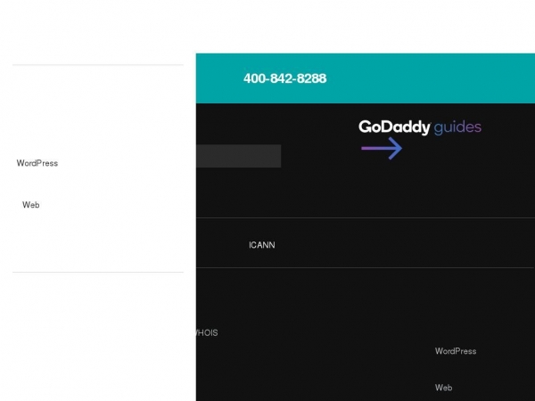Open WordPress link in dark footer
This screenshot has height=401, width=535.
456,351
